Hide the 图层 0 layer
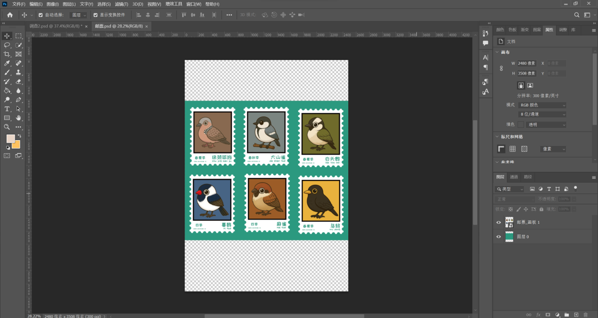The height and width of the screenshot is (318, 598). click(x=498, y=237)
